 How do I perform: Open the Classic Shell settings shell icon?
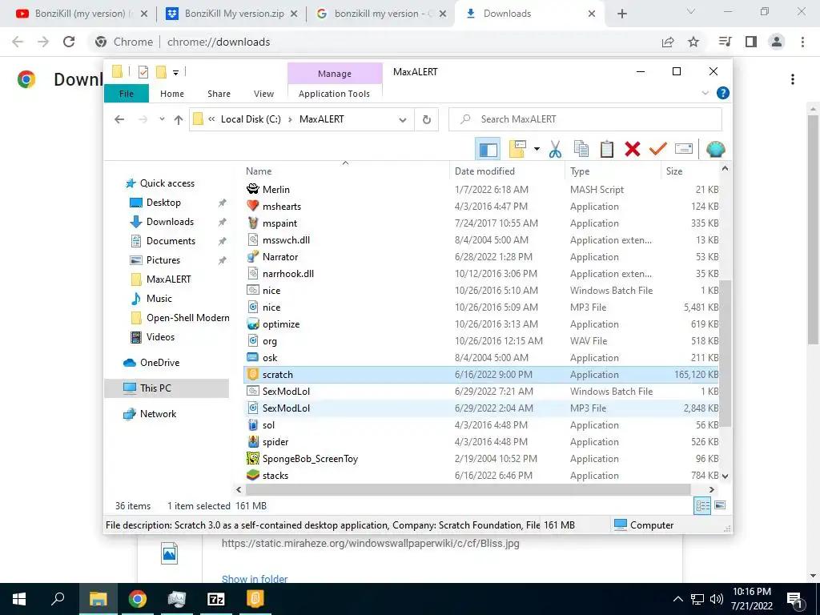(715, 150)
